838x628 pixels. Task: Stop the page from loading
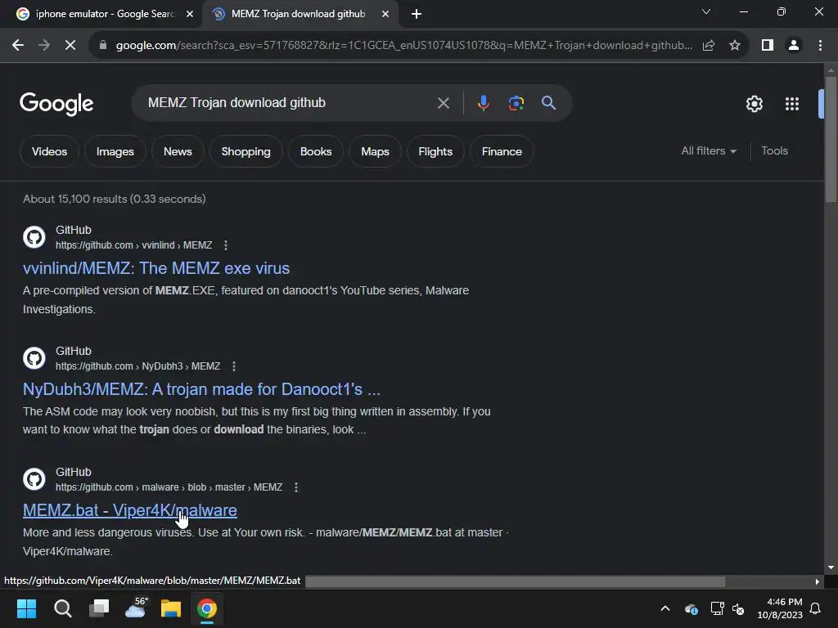[70, 46]
